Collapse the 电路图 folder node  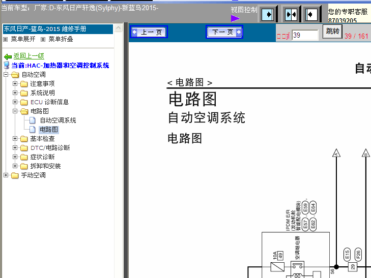tap(15, 111)
